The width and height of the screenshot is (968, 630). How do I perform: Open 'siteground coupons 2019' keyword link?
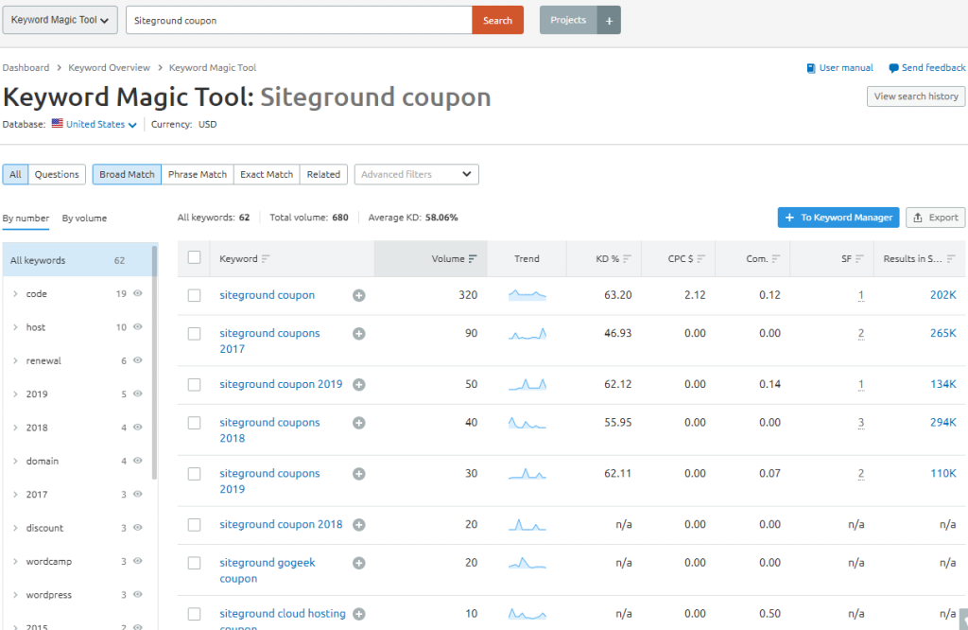[x=269, y=481]
